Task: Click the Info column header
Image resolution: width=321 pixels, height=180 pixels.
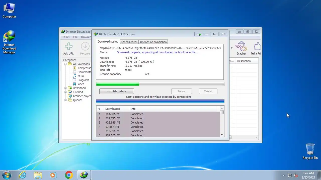Action: (x=173, y=109)
